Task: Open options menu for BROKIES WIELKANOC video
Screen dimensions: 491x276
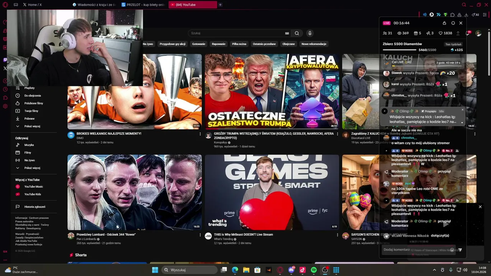Action: click(x=200, y=134)
